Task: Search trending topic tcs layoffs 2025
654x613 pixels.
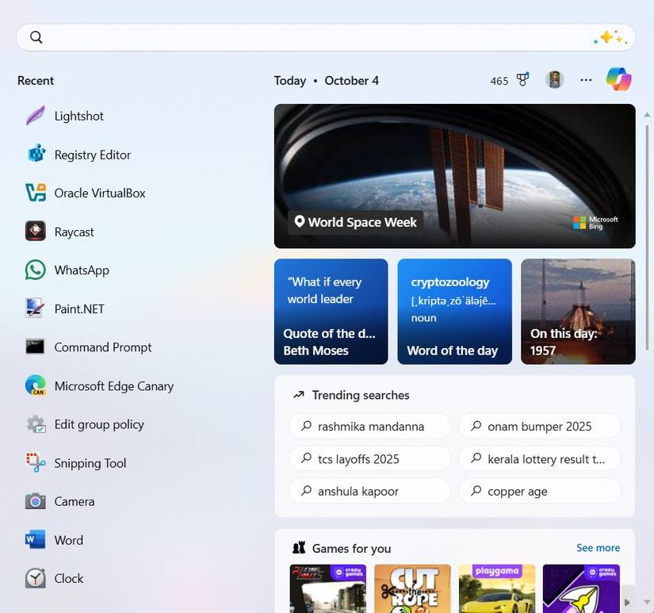Action: (x=369, y=458)
